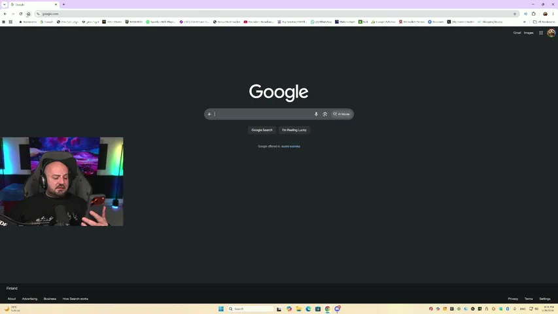Open Images link at top right
558x314 pixels.
point(529,33)
